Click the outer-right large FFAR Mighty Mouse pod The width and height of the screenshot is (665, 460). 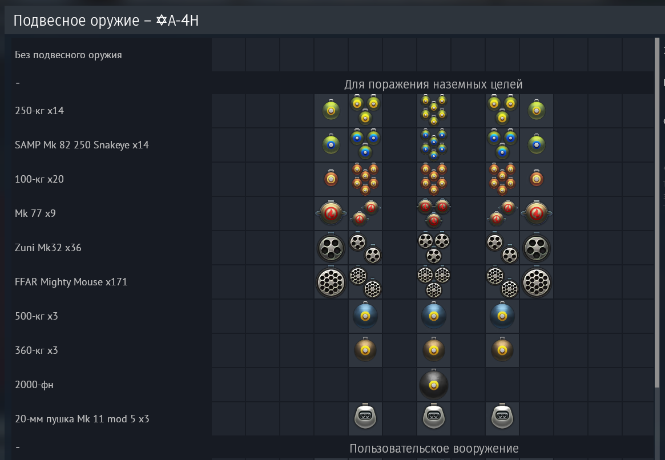click(536, 282)
